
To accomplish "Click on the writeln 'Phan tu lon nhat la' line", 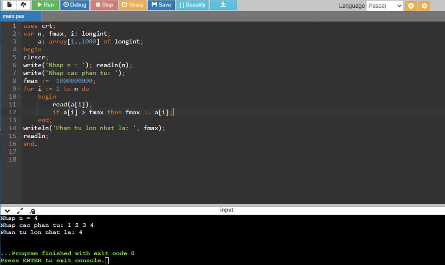I will [94, 128].
